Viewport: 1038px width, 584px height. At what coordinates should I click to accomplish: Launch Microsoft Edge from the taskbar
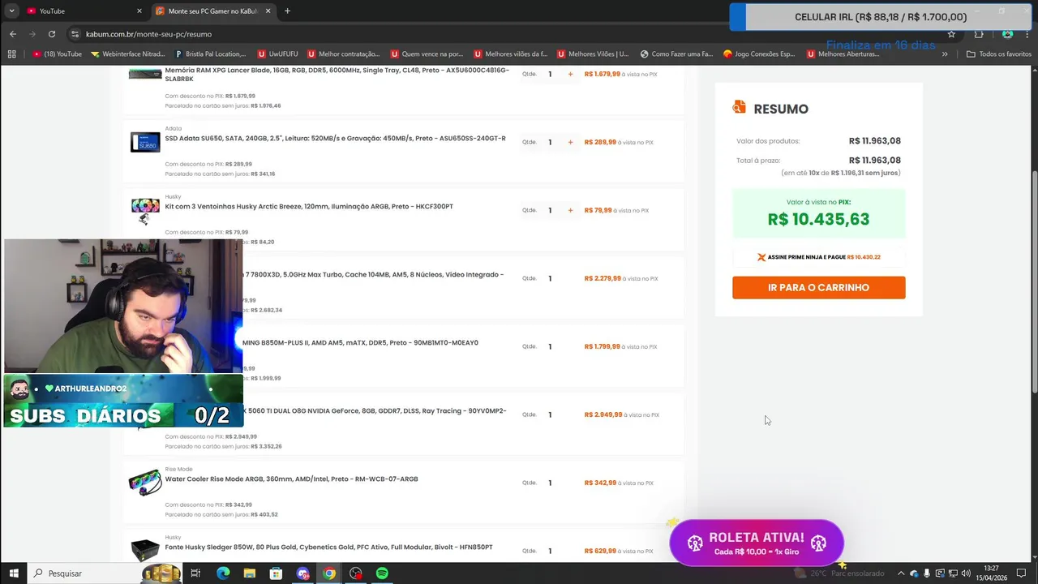(223, 573)
